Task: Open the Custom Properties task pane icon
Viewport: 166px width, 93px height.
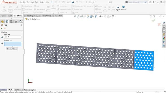Action: (164, 42)
